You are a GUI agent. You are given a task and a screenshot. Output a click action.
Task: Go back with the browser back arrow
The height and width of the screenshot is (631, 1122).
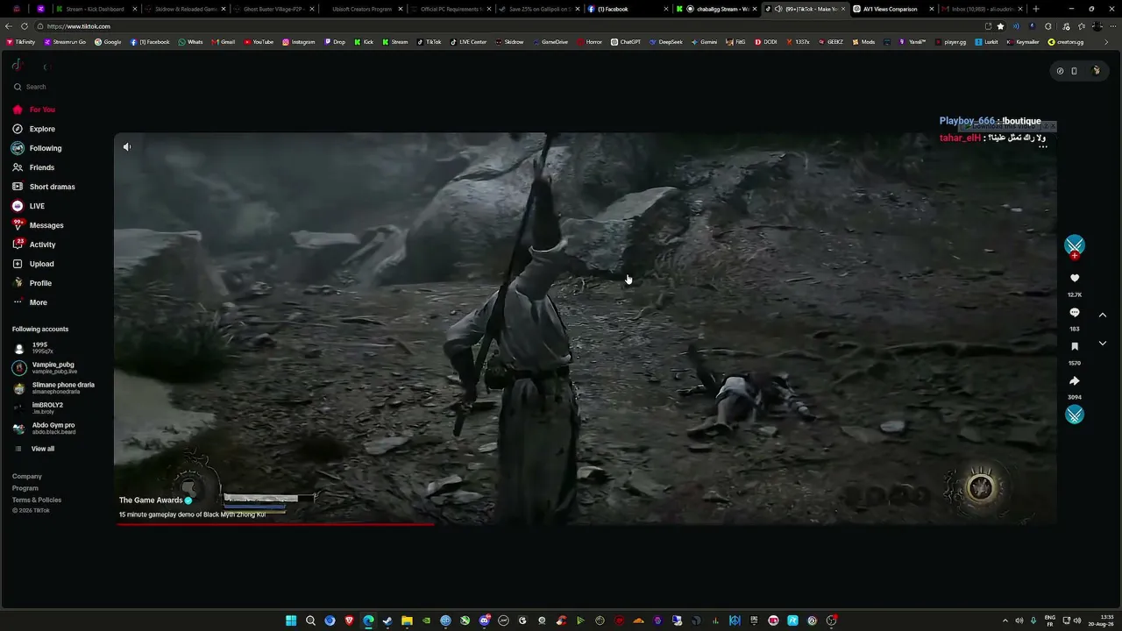coord(9,26)
